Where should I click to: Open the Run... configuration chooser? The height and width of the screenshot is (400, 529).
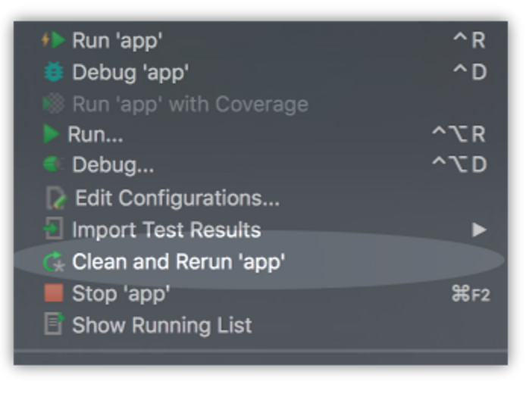[x=95, y=135]
